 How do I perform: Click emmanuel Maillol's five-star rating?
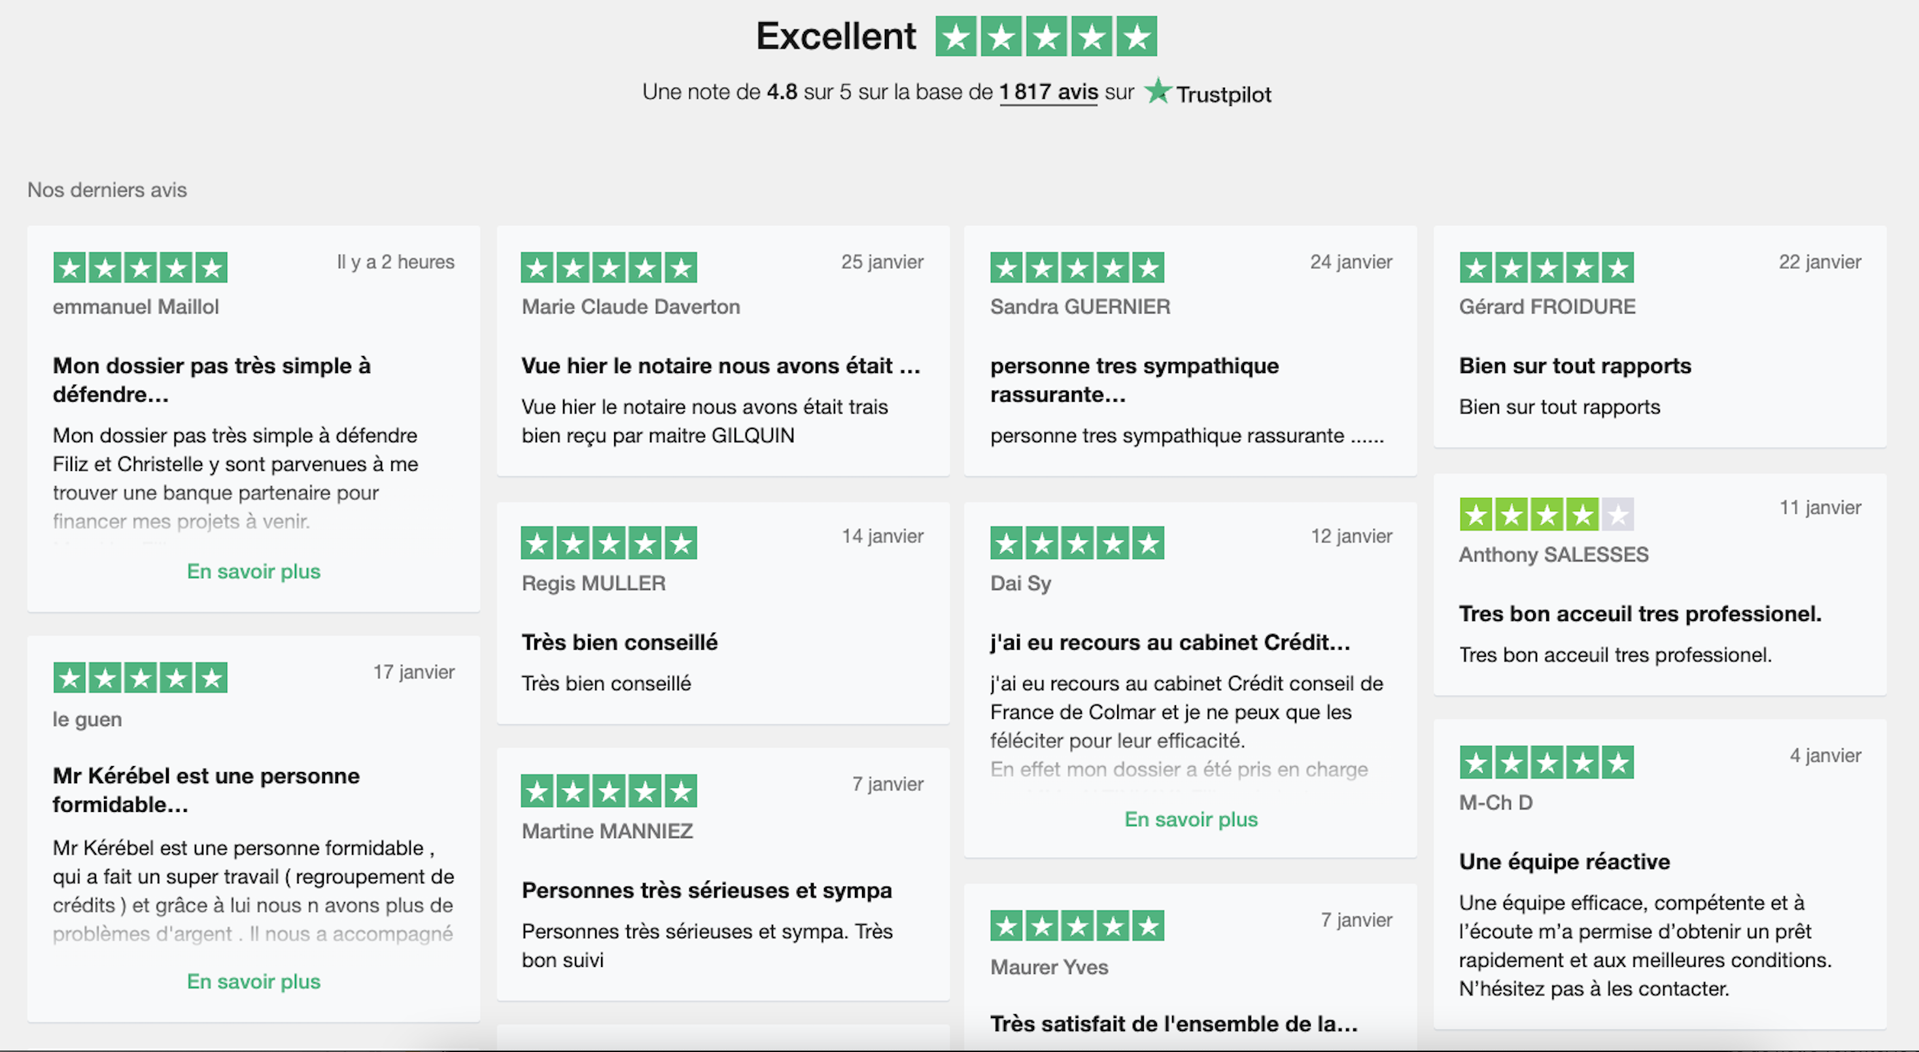coord(140,268)
